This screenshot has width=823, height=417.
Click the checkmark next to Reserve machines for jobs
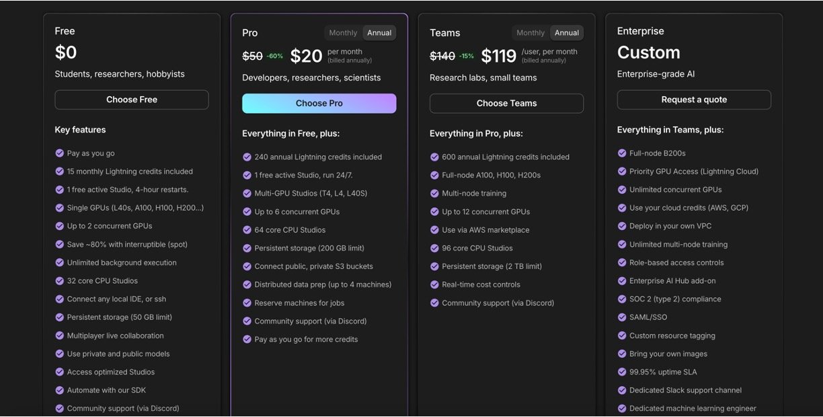(x=247, y=303)
